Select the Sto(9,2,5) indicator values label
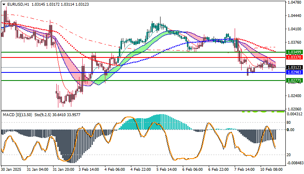The height and width of the screenshot is (174, 304). [x=58, y=115]
